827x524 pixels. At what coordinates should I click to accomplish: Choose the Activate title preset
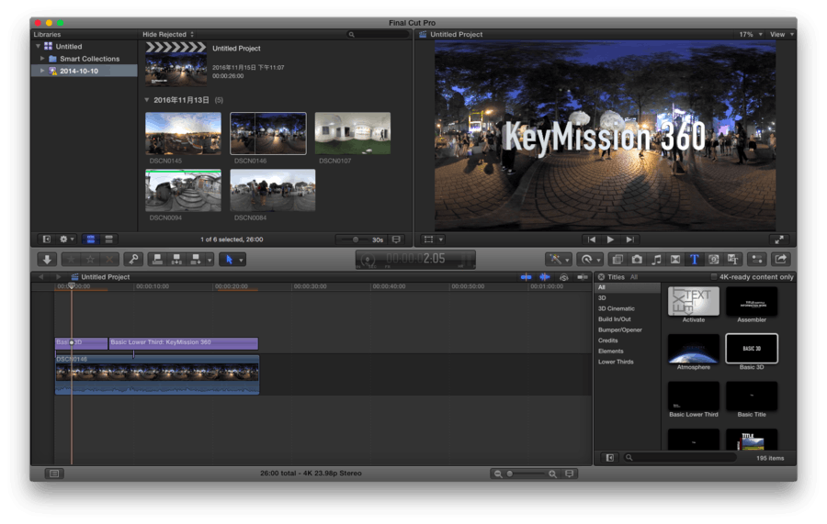(693, 301)
